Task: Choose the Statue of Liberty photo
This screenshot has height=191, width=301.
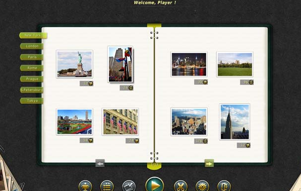Action: point(74,64)
